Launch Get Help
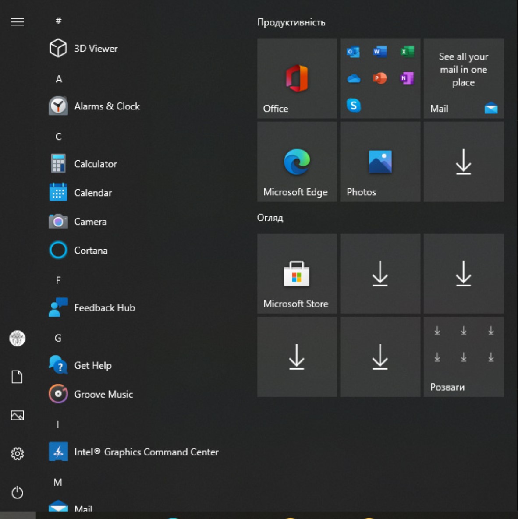This screenshot has height=519, width=518. 93,365
